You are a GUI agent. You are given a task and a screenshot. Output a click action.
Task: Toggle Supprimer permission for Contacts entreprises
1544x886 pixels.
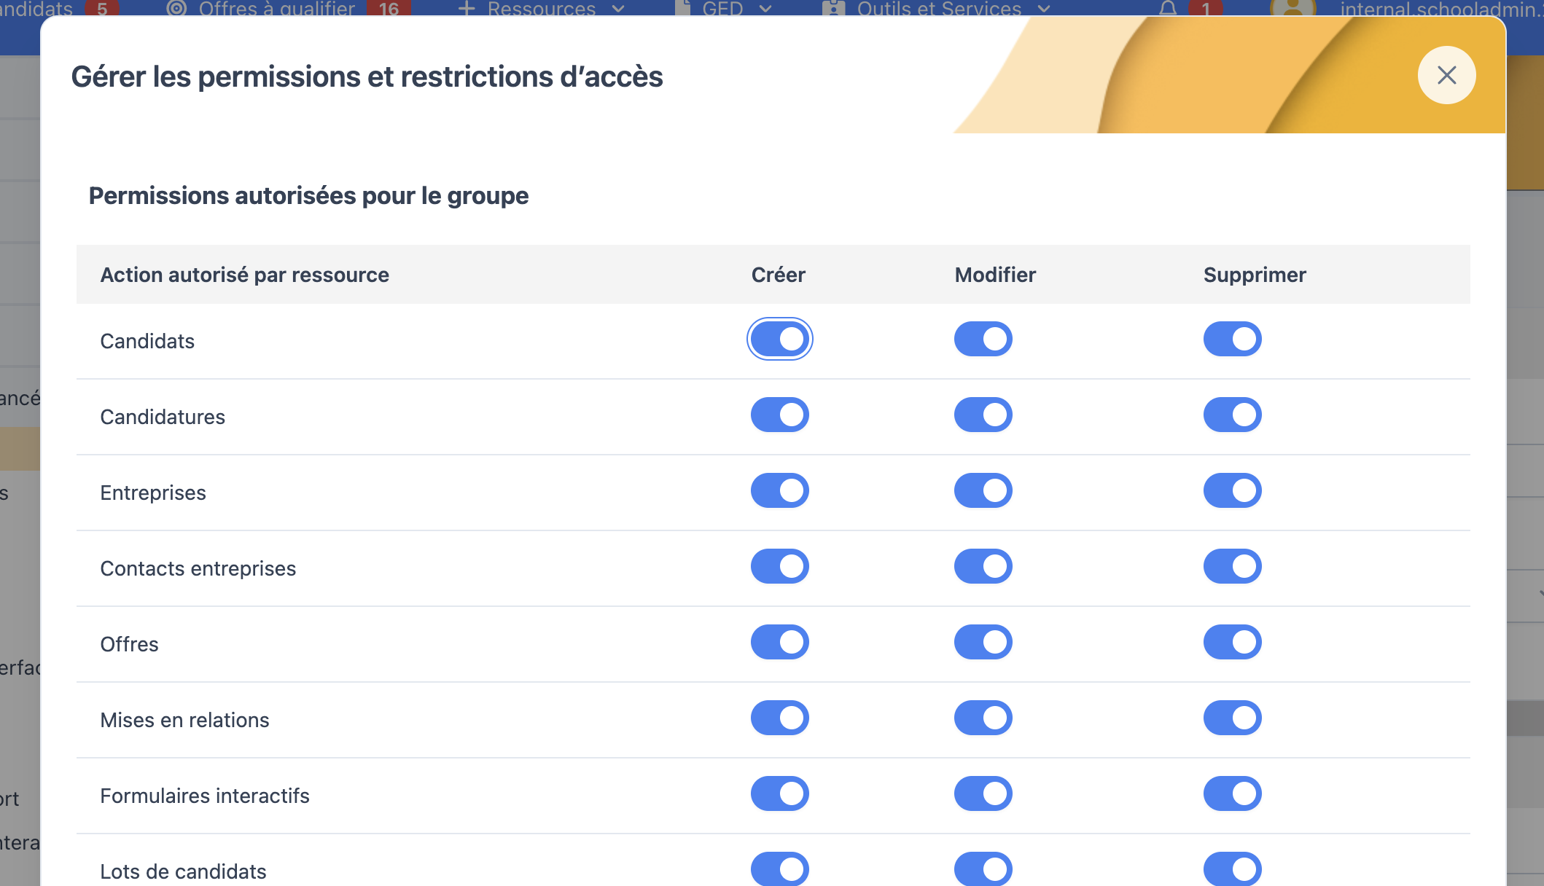[x=1233, y=566]
